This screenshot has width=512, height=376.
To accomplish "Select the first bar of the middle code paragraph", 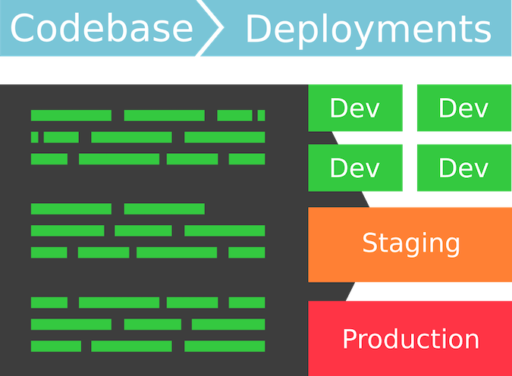I will click(x=71, y=208).
